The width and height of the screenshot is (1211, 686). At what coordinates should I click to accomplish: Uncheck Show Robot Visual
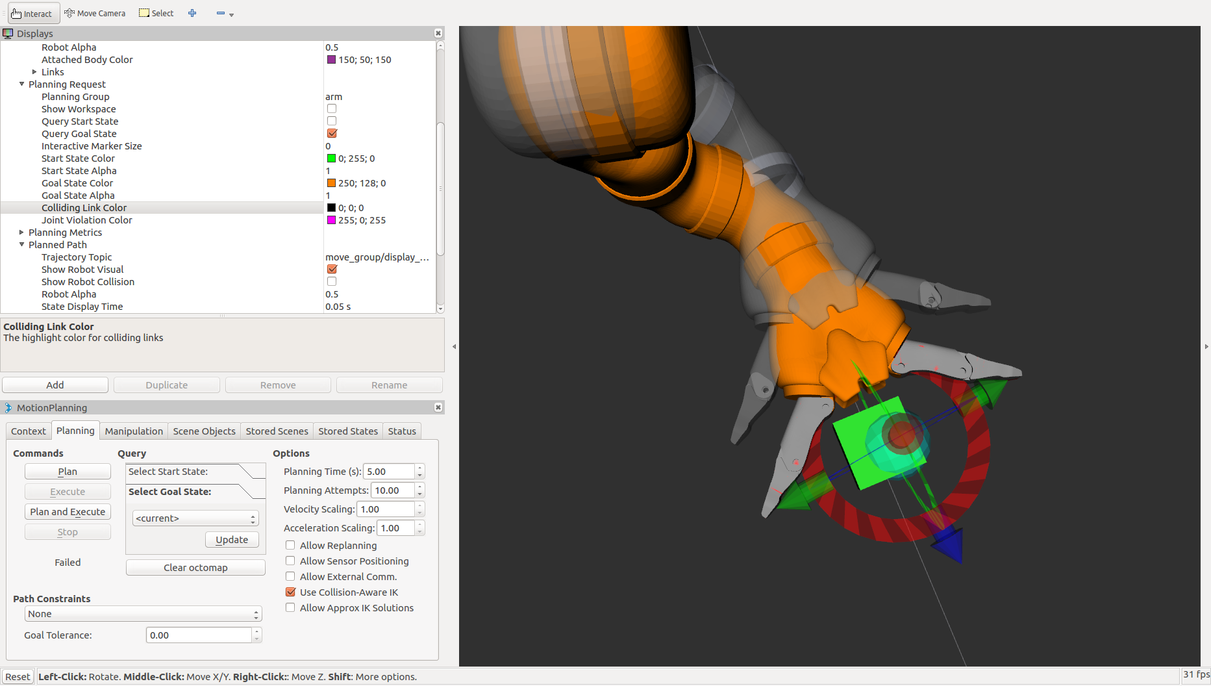(332, 269)
